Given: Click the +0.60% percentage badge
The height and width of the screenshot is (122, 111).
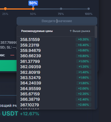Looking at the screenshot, I should 83,50.
